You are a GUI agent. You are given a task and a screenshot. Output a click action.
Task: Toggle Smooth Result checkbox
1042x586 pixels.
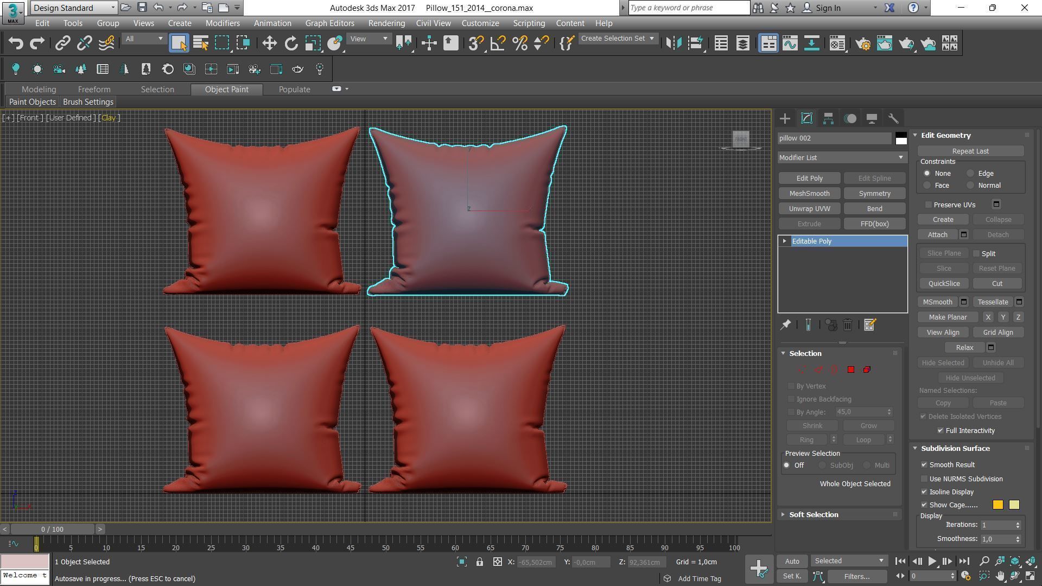[924, 465]
